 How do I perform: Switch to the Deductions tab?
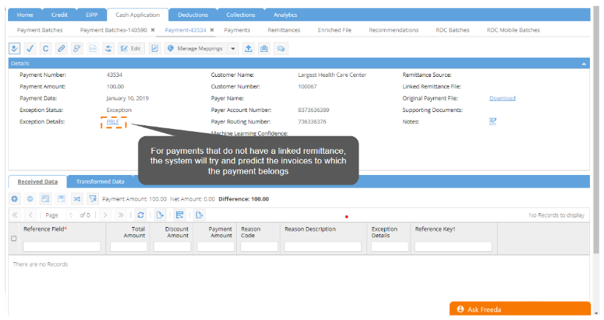point(193,15)
